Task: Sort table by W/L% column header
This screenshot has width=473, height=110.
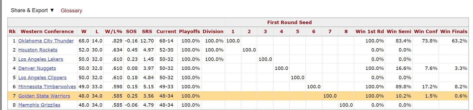Action: (113, 32)
